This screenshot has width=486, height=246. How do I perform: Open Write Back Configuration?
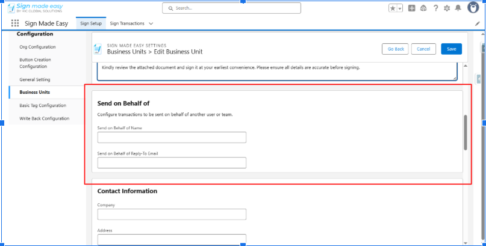pos(45,118)
